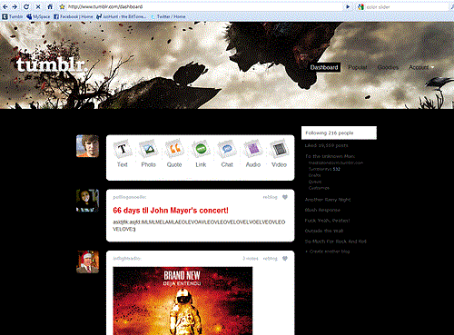Reblog the Brand New album cover post
This screenshot has height=335, width=454.
coord(270,259)
